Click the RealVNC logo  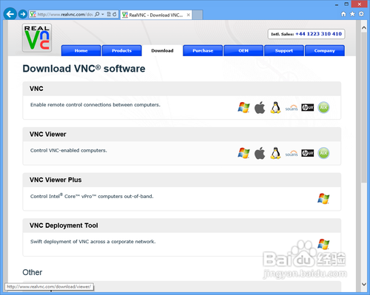[37, 38]
